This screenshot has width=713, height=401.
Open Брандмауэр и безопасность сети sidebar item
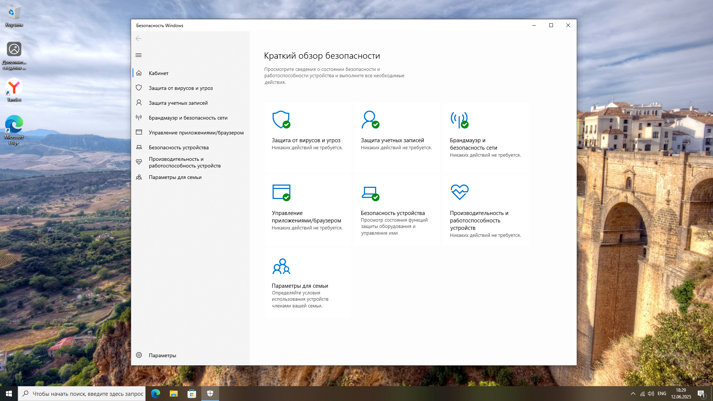click(x=188, y=118)
